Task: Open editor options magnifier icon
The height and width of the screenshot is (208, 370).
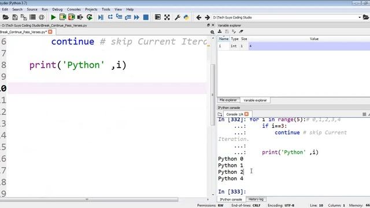Action: [212, 32]
